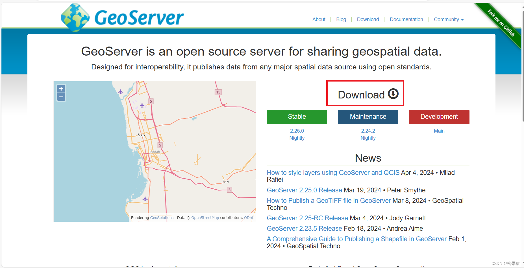Open Documentation in the navigation bar

406,19
